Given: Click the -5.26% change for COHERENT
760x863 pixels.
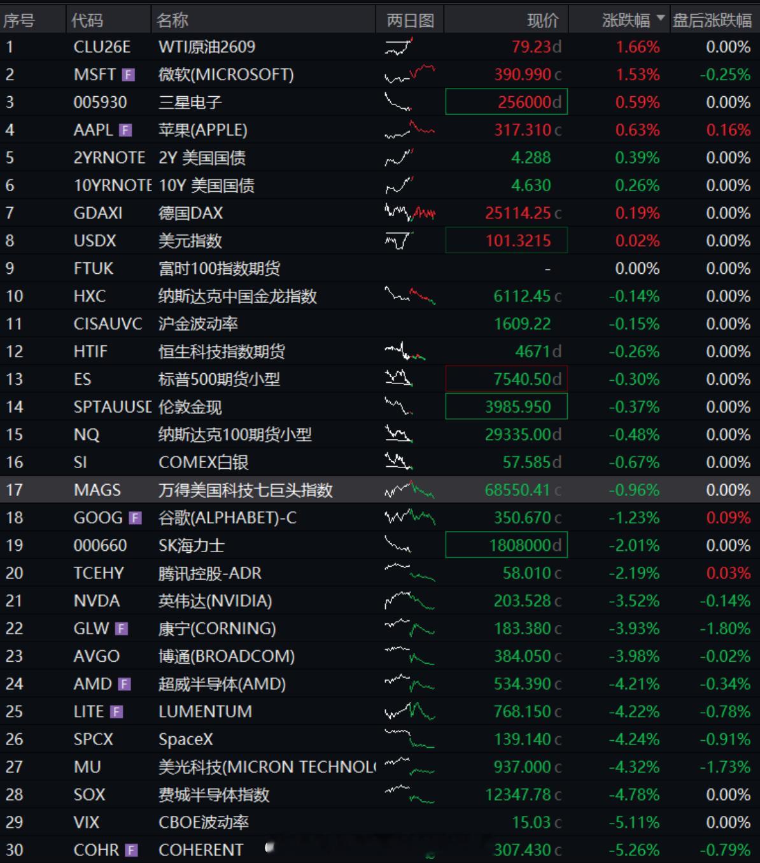Looking at the screenshot, I should point(634,850).
